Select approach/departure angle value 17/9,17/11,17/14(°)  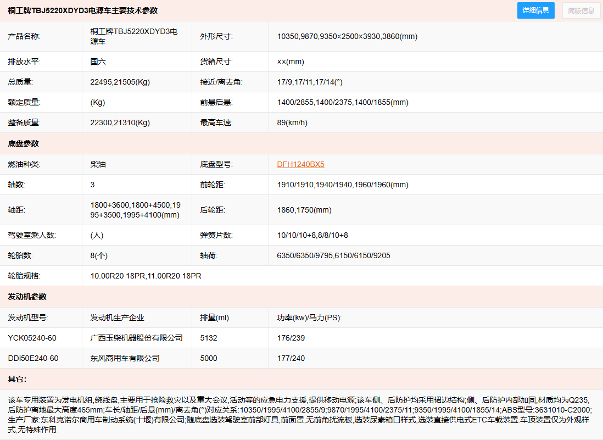[x=310, y=82]
